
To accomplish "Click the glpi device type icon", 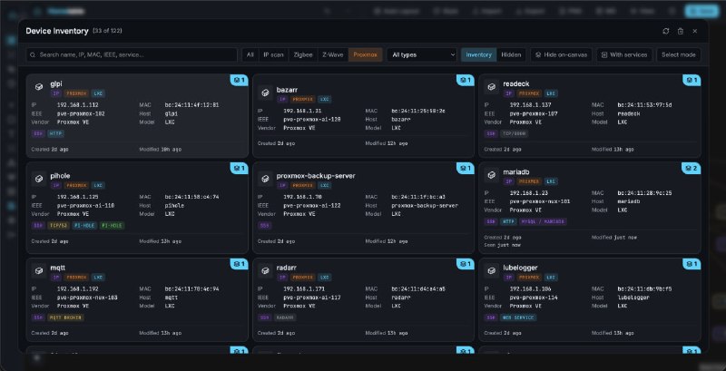I will 39,86.
